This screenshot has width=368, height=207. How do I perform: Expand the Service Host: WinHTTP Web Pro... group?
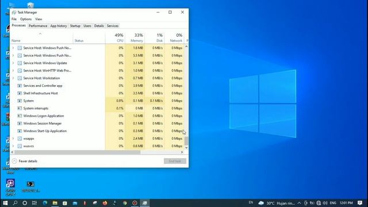[x=13, y=71]
